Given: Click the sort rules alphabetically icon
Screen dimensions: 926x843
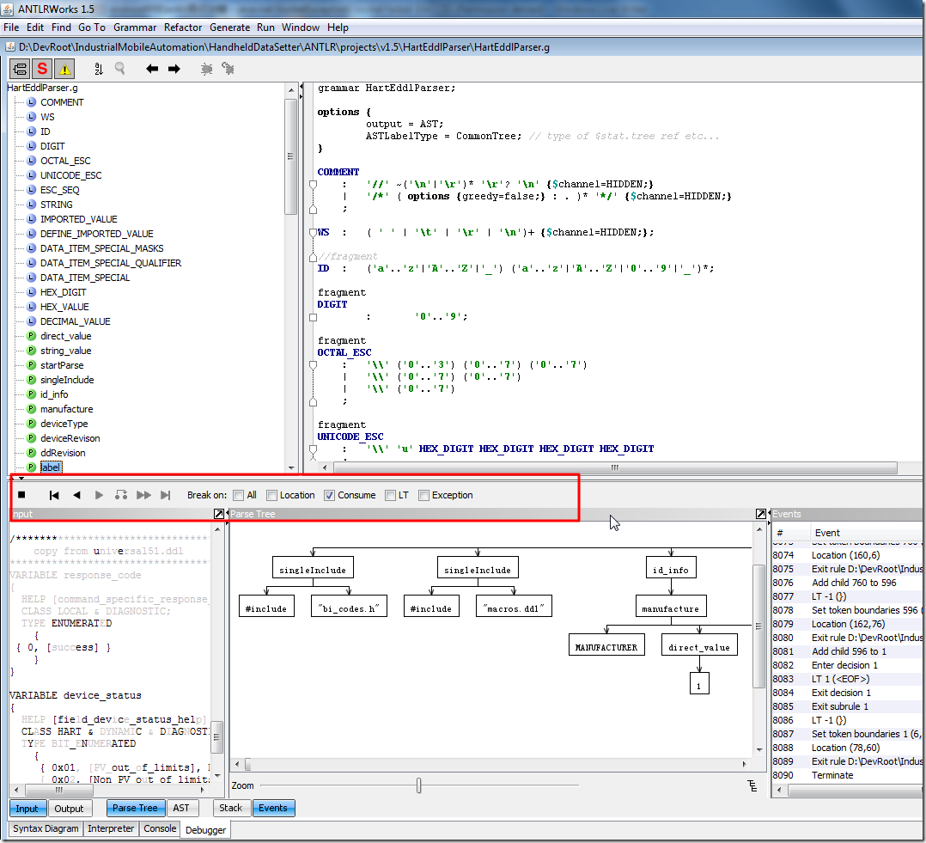Looking at the screenshot, I should pyautogui.click(x=98, y=69).
